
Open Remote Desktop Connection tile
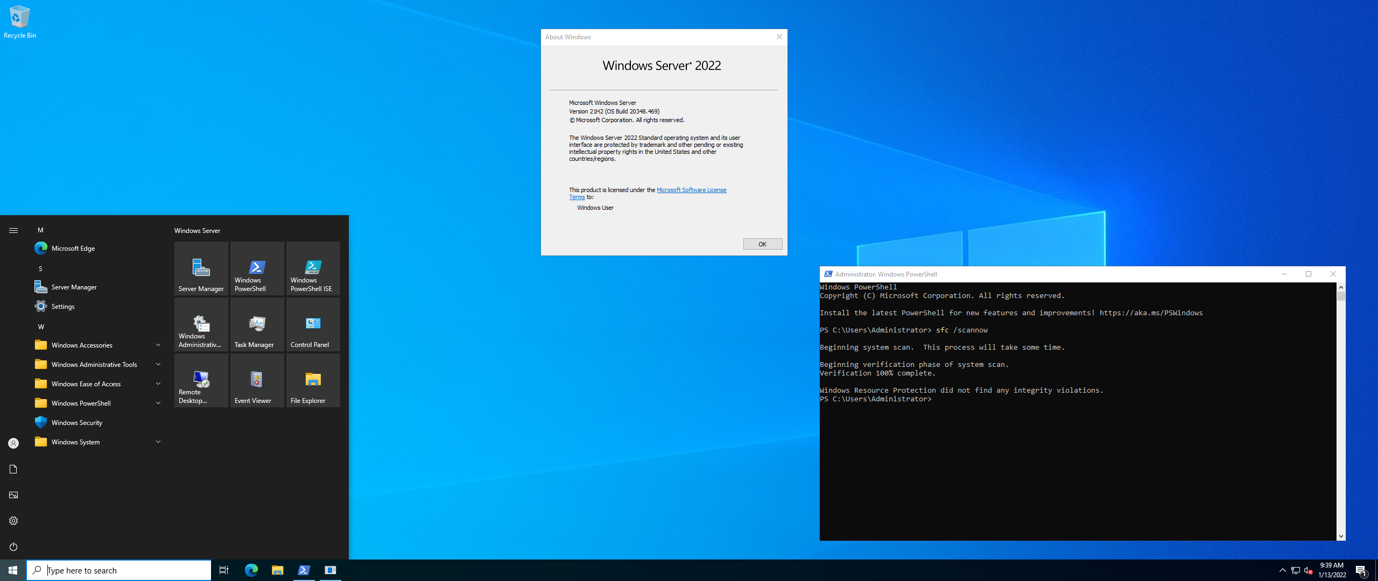201,380
